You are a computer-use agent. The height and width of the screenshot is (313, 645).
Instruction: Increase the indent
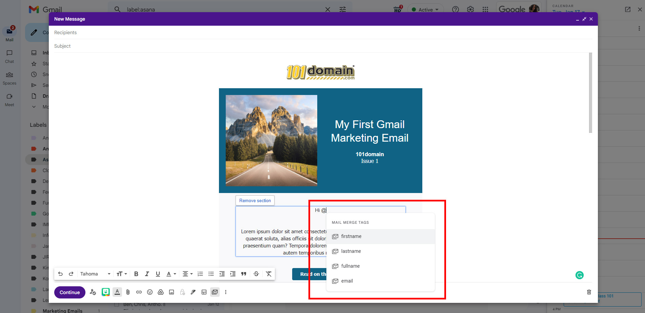(233, 274)
